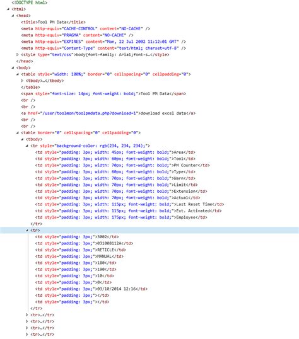Select the <title>Tool PM Data</title> line

pyautogui.click(x=53, y=22)
